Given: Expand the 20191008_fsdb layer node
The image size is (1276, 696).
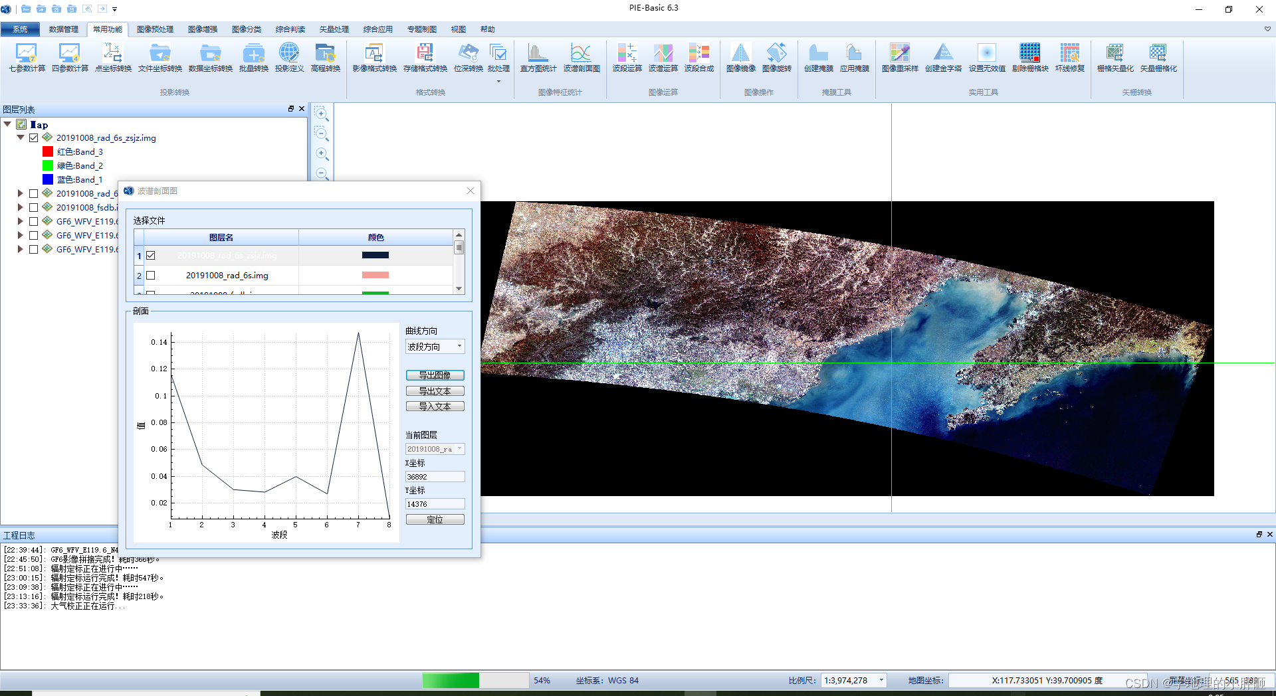Looking at the screenshot, I should coord(21,207).
